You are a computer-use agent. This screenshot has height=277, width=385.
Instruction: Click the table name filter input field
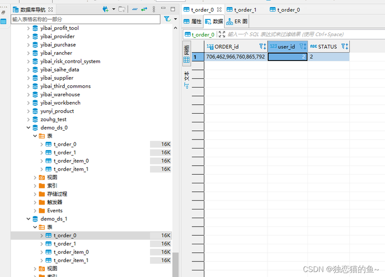click(85, 19)
